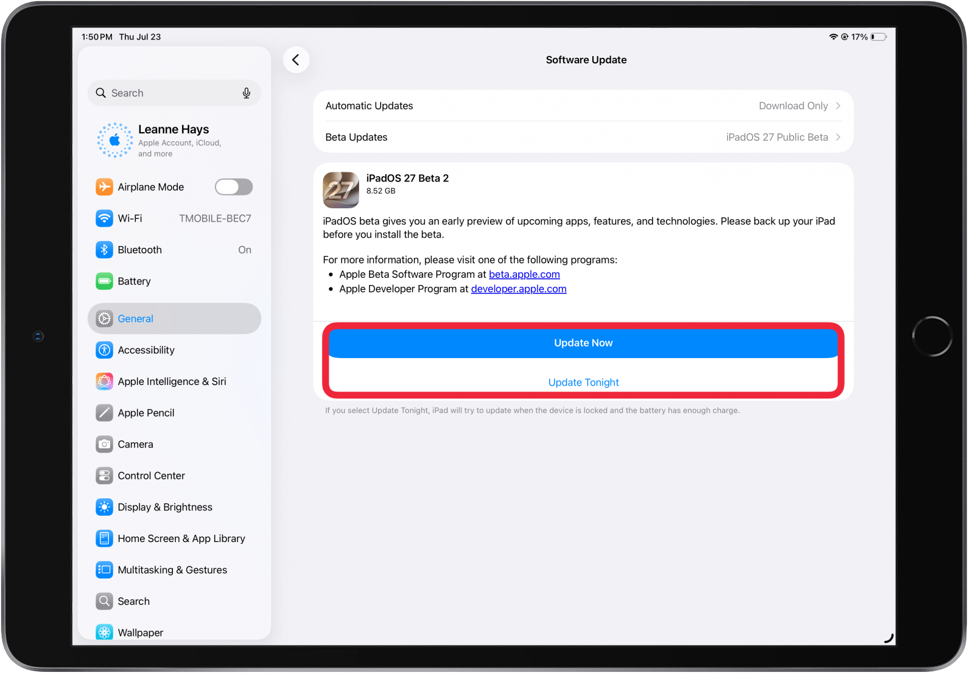Tap the battery indicator in status bar
This screenshot has height=673, width=968.
(879, 37)
